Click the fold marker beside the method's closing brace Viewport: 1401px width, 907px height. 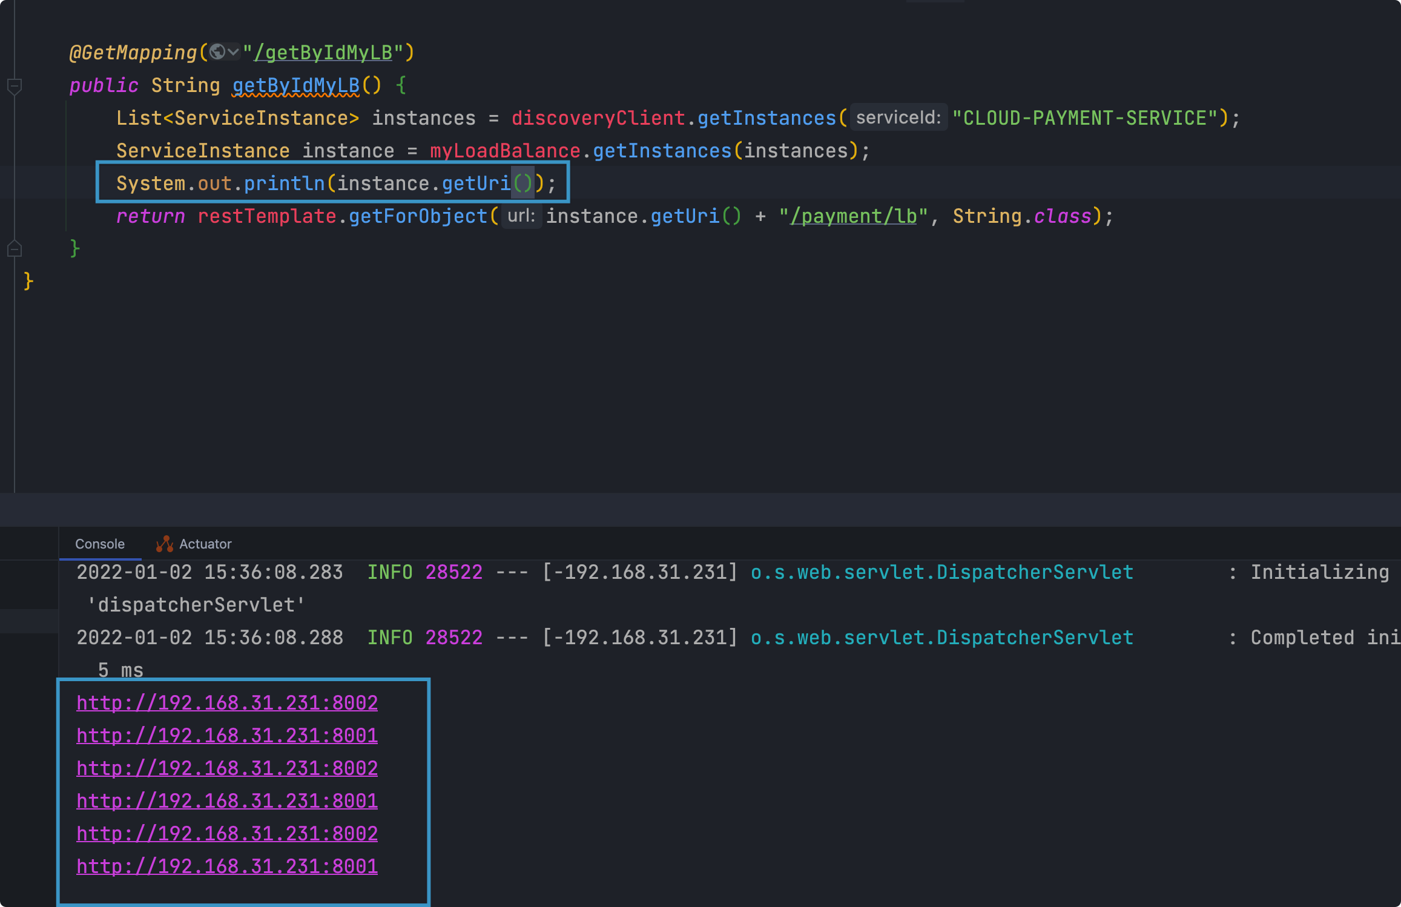pos(15,248)
